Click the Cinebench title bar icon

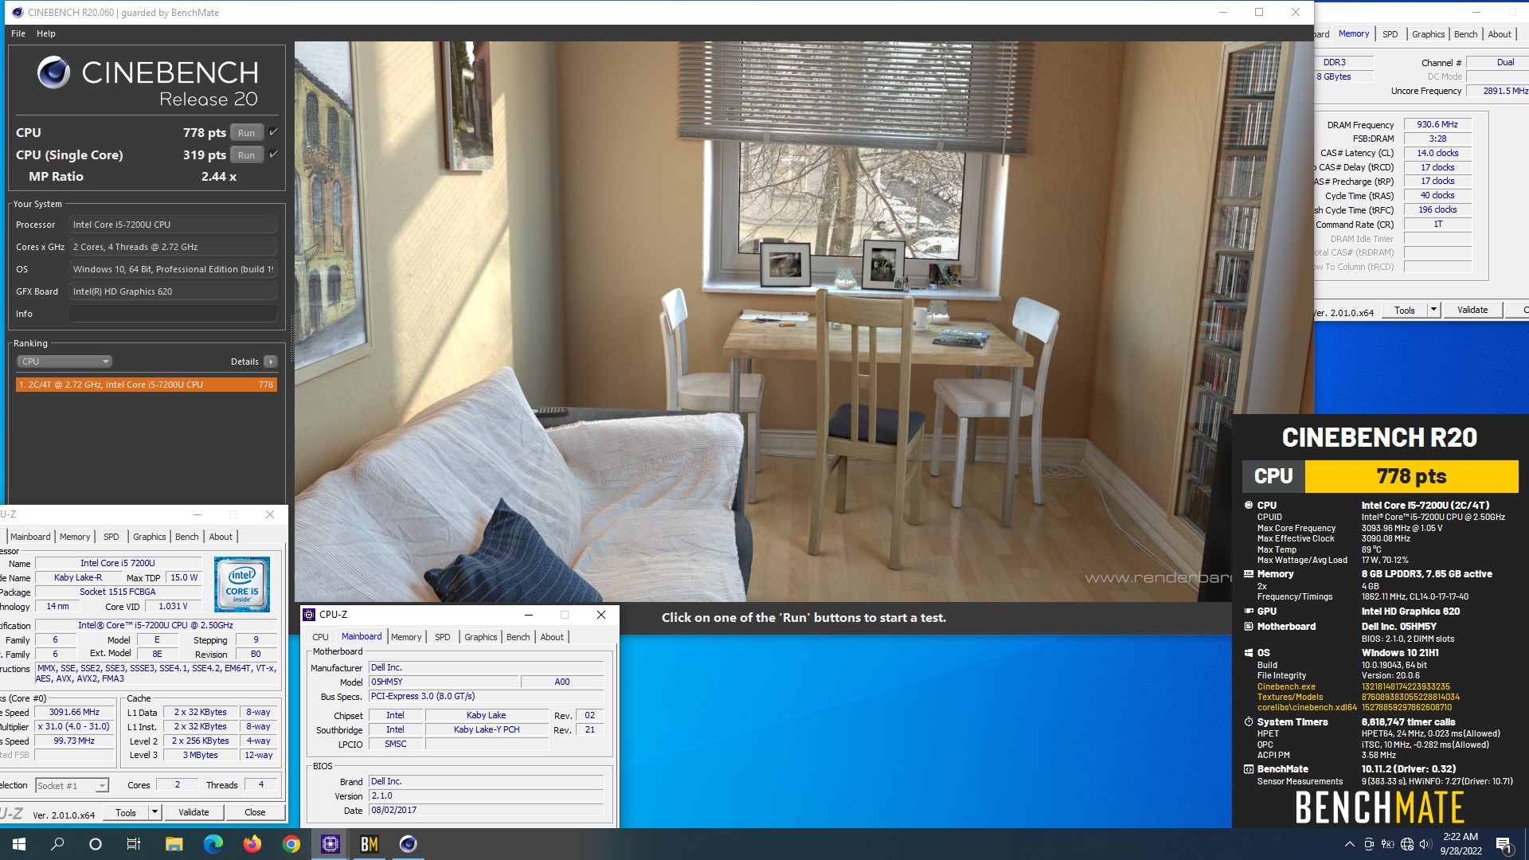coord(18,12)
